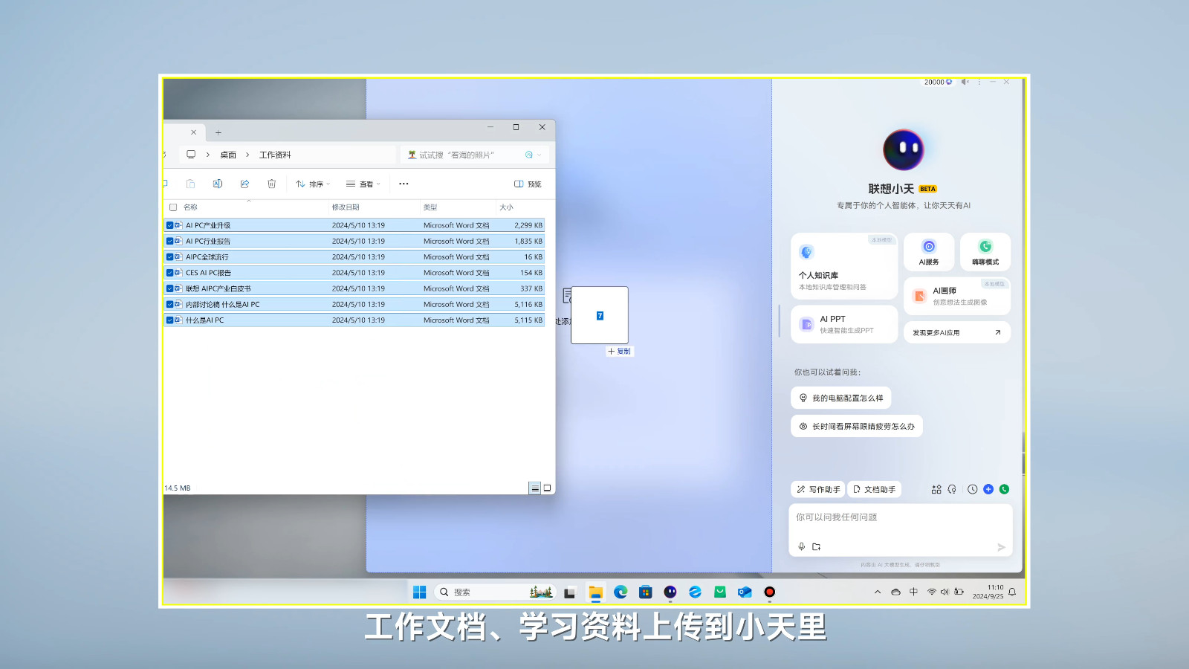Click the 20000 points counter
The image size is (1189, 669).
point(938,82)
